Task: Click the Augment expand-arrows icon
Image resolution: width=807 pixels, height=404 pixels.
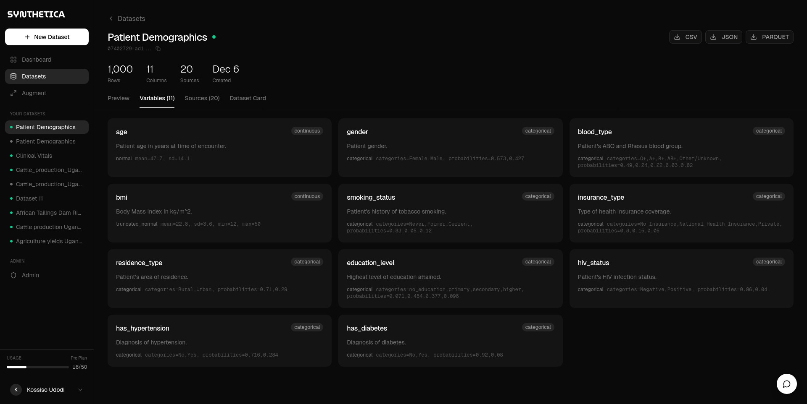Action: 13,93
